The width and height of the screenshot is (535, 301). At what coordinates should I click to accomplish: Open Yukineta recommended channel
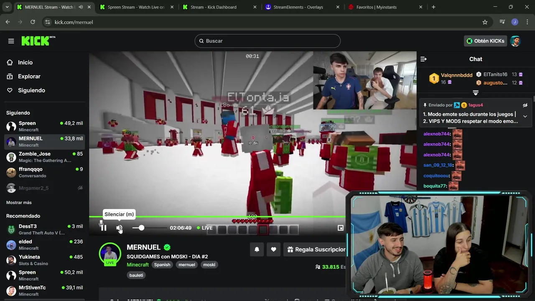pos(45,260)
